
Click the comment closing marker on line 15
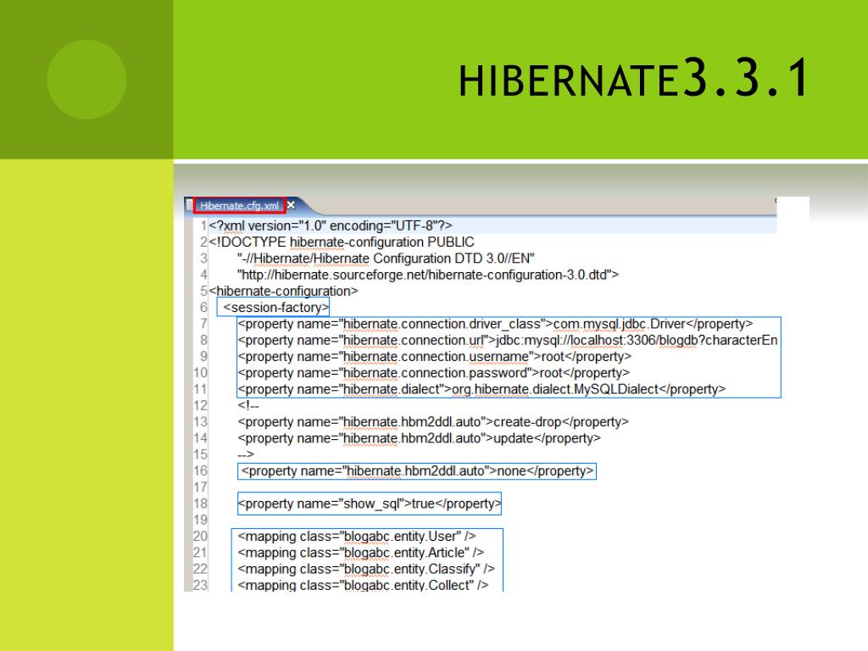click(x=246, y=454)
